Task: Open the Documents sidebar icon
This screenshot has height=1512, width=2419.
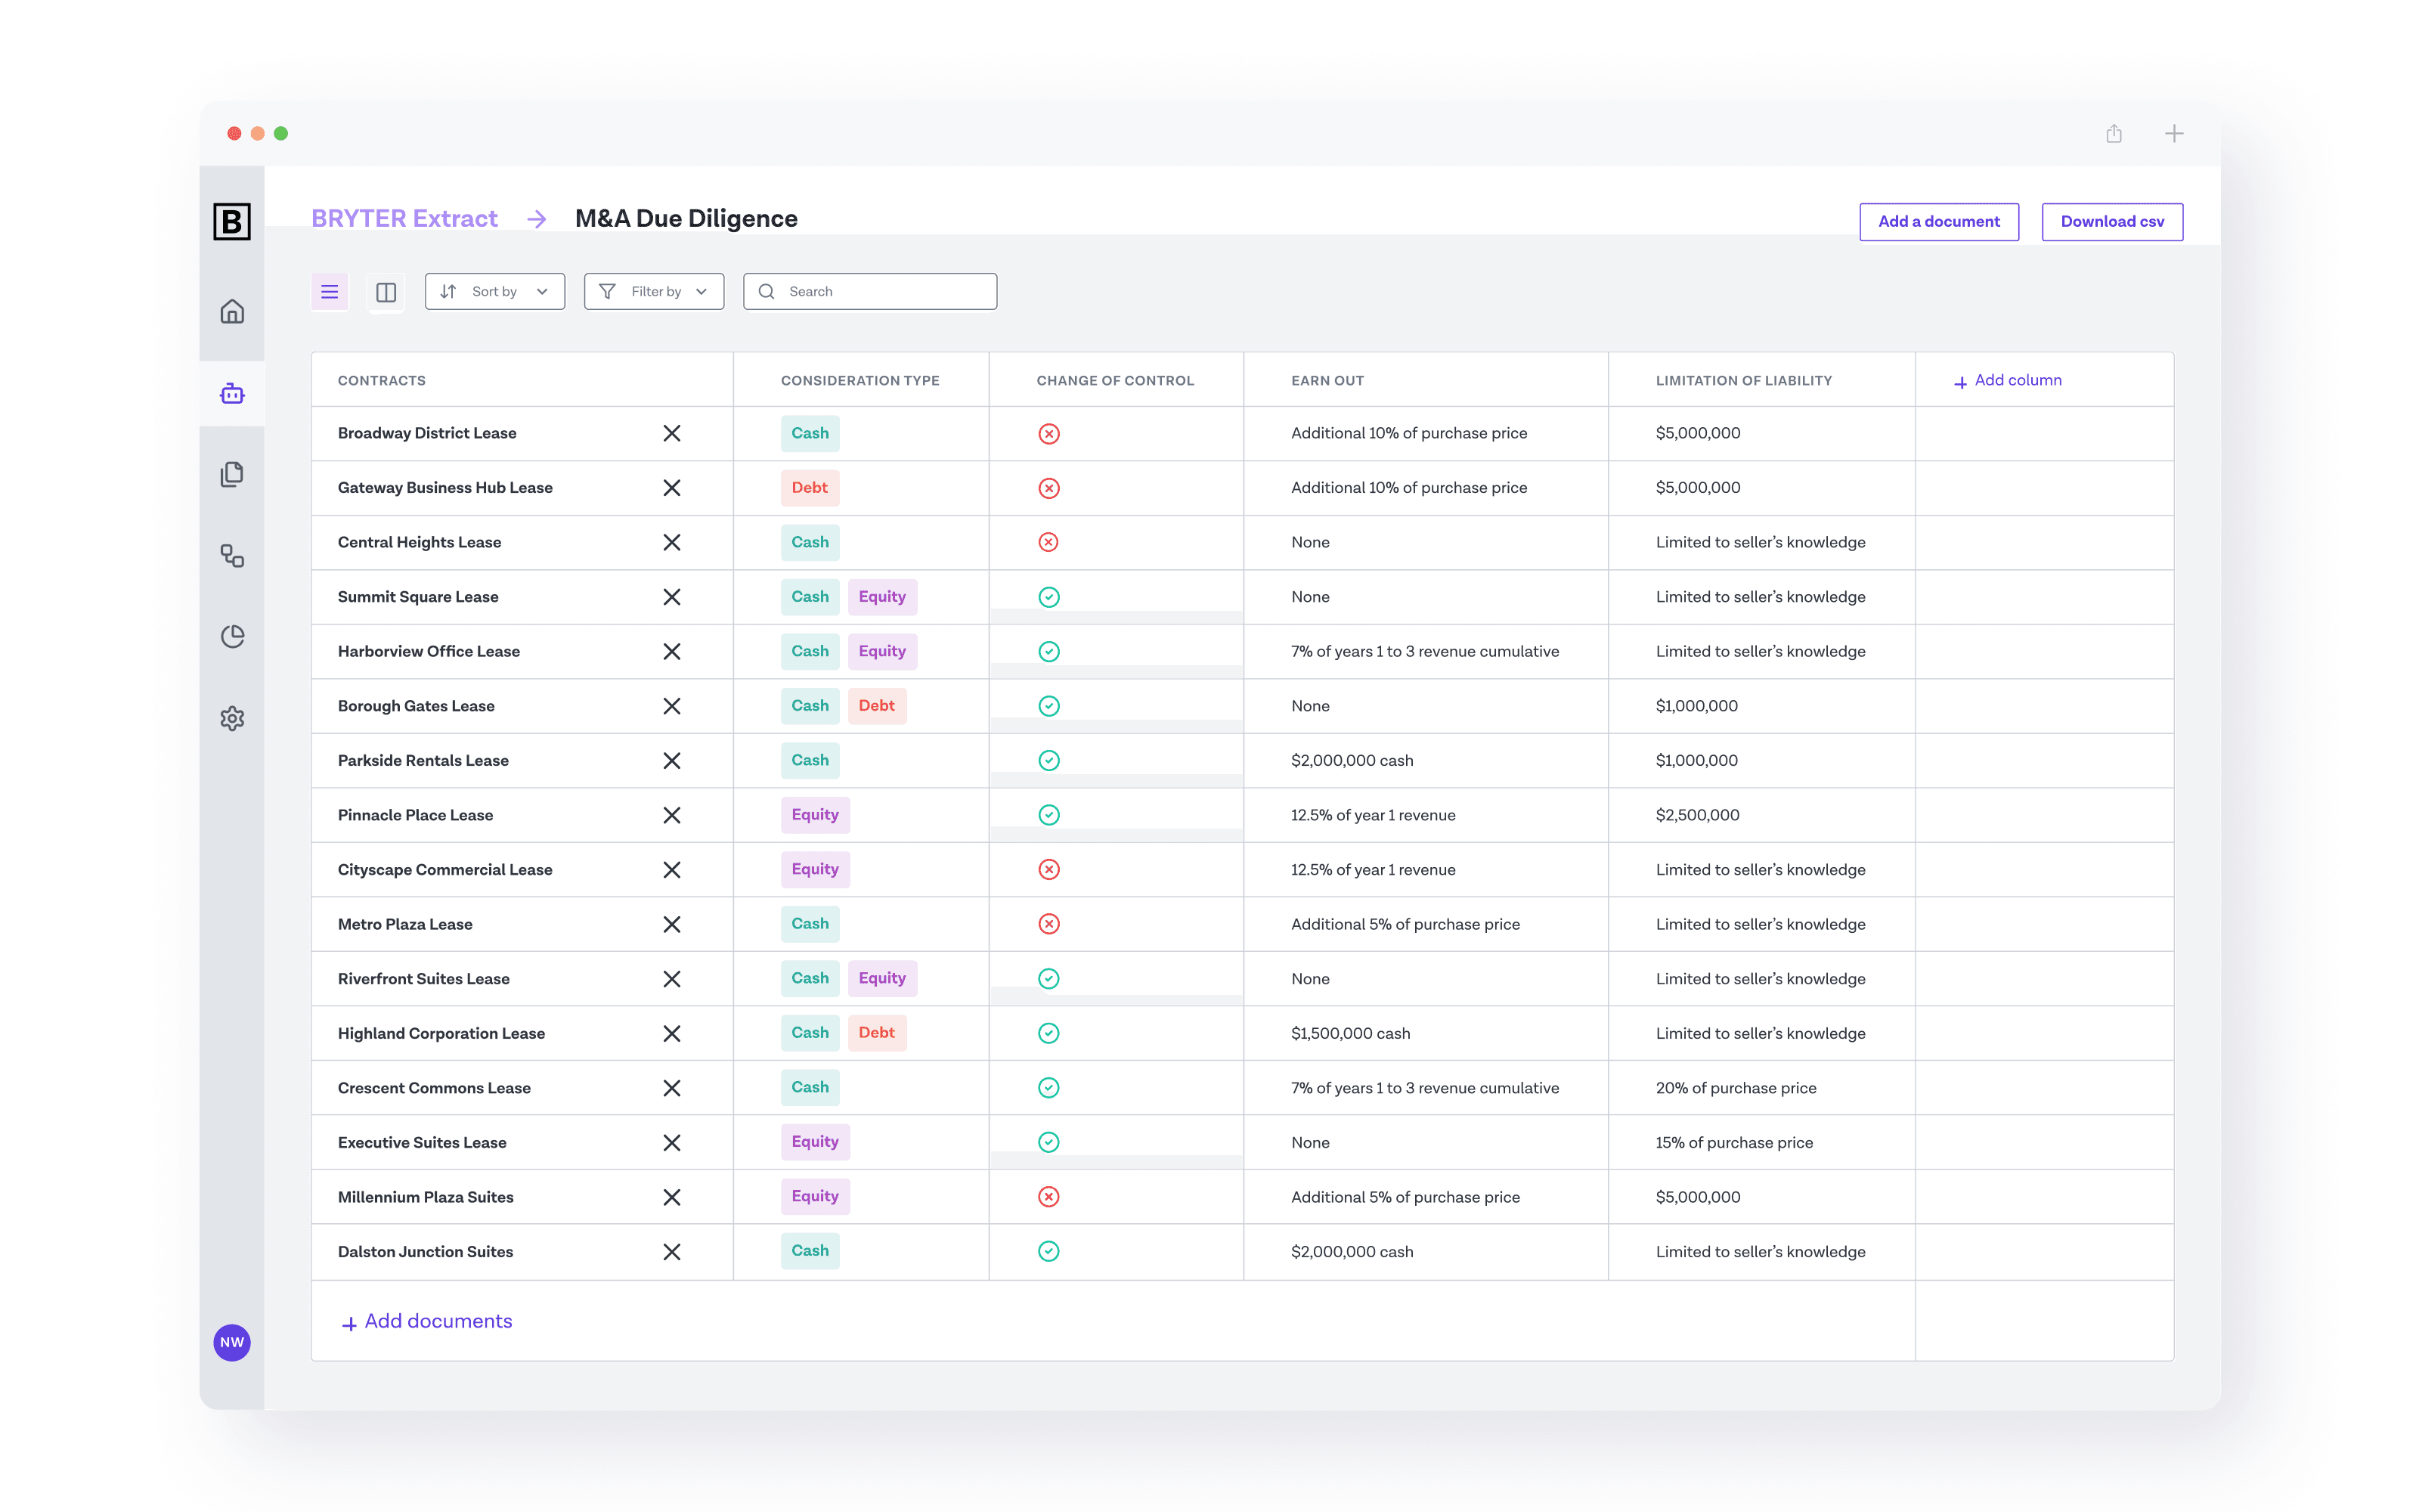Action: coord(232,475)
